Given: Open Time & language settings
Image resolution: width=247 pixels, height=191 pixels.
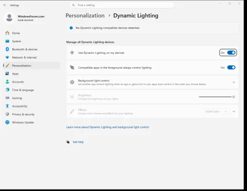Looking at the screenshot, I should pyautogui.click(x=31, y=90).
